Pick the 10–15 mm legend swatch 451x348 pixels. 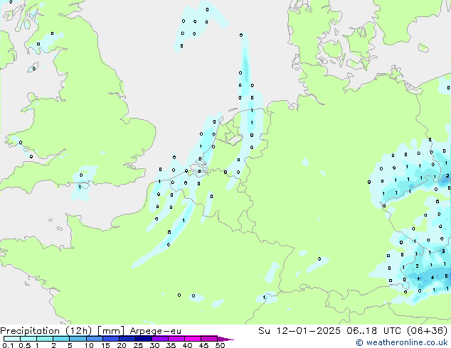click(x=94, y=339)
